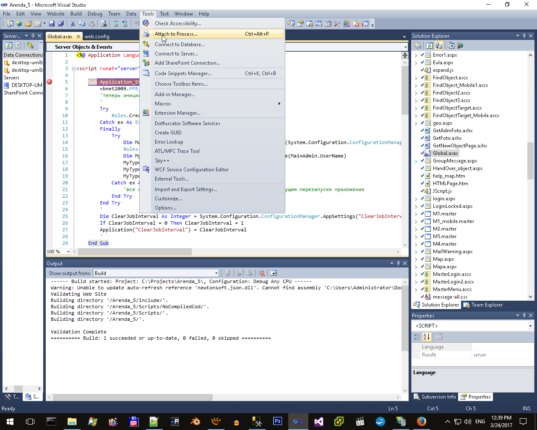Image resolution: width=537 pixels, height=430 pixels.
Task: Choose Connect to Database from Tools menu
Action: point(213,45)
